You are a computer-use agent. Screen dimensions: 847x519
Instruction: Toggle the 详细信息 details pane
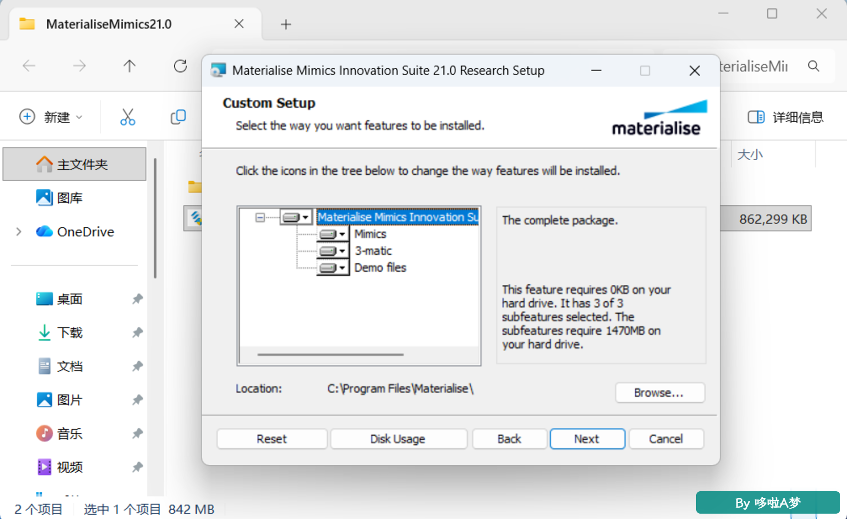coord(785,117)
